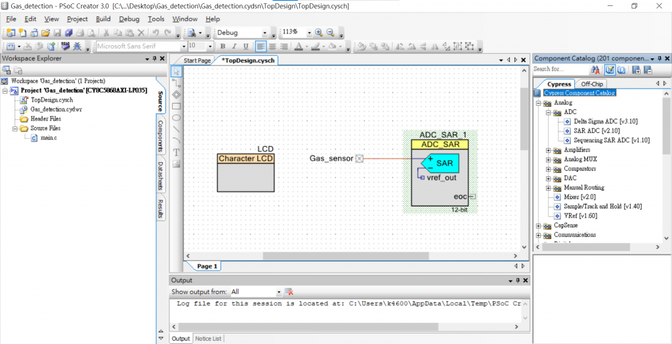This screenshot has height=344, width=672.
Task: Clear the component catalog search filter
Action: (595, 69)
